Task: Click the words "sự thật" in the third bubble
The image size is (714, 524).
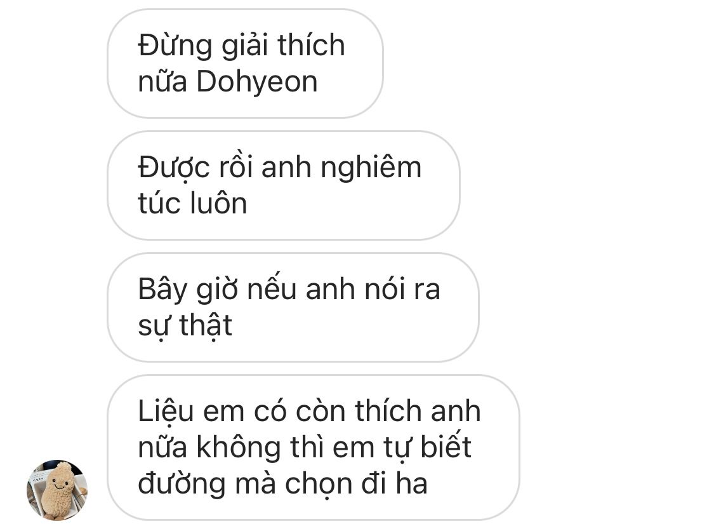Action: [185, 326]
